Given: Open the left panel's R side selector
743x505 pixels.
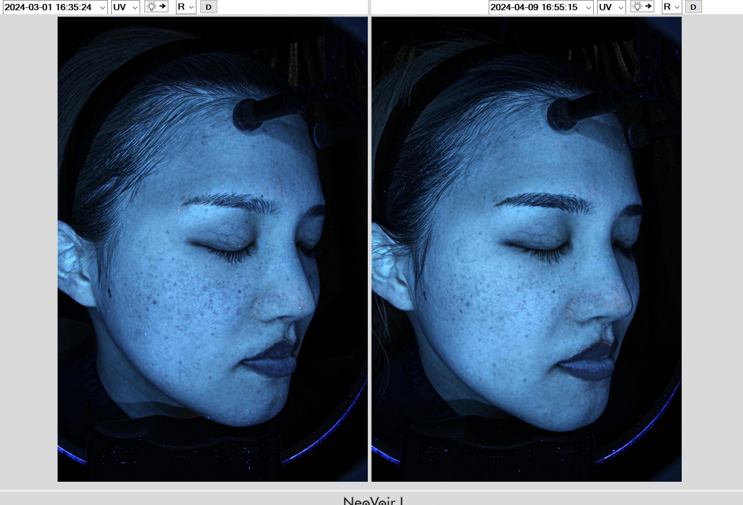Looking at the screenshot, I should (x=186, y=7).
